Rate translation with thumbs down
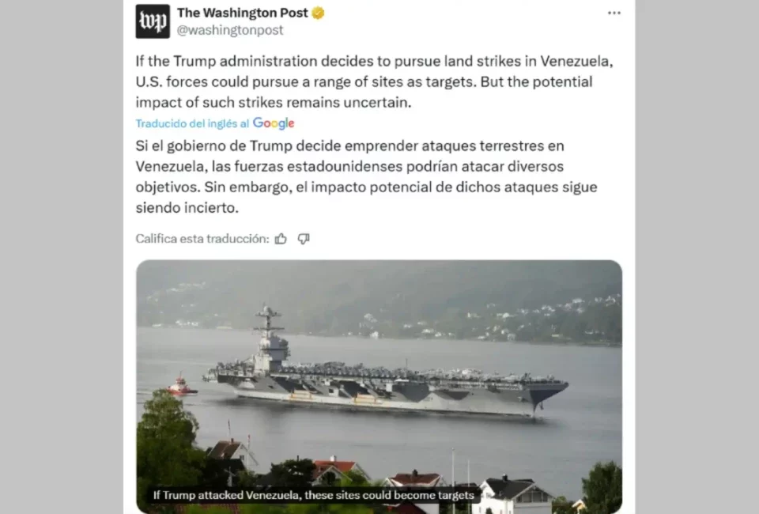The width and height of the screenshot is (759, 514). 304,239
